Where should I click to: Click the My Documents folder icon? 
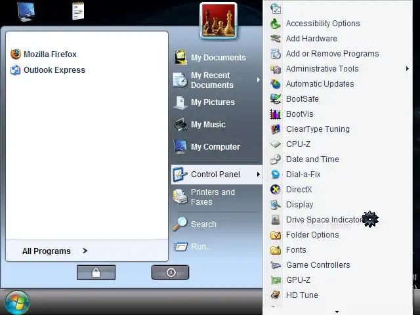(180, 57)
